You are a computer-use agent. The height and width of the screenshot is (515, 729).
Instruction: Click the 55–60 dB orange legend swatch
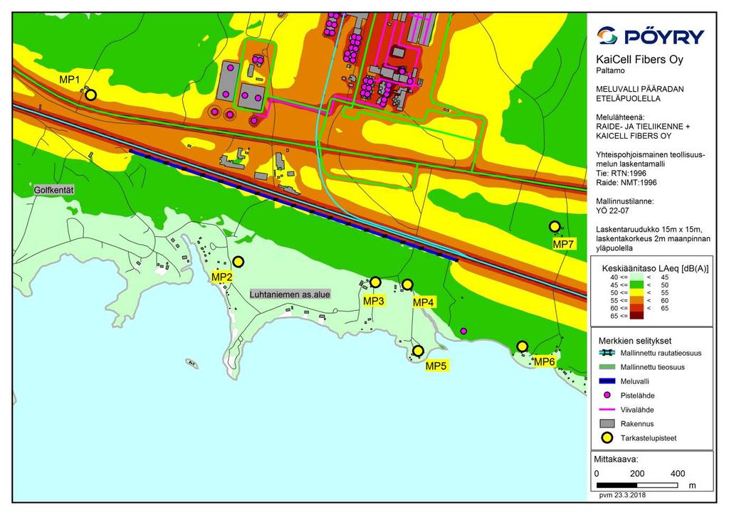pos(637,300)
